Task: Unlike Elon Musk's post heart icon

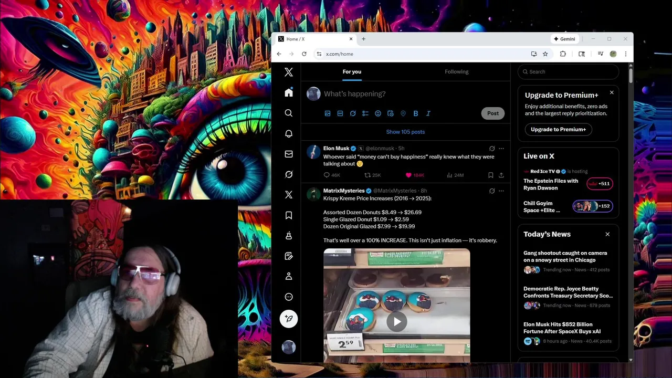Action: coord(408,175)
